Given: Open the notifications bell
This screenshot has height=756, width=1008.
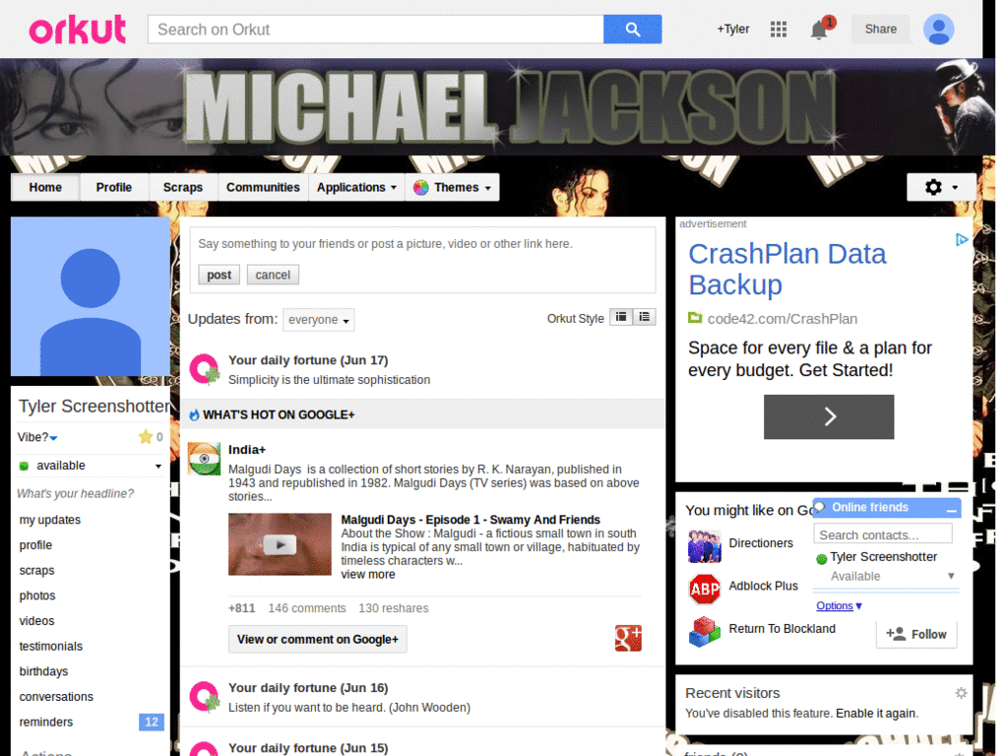Looking at the screenshot, I should (819, 30).
